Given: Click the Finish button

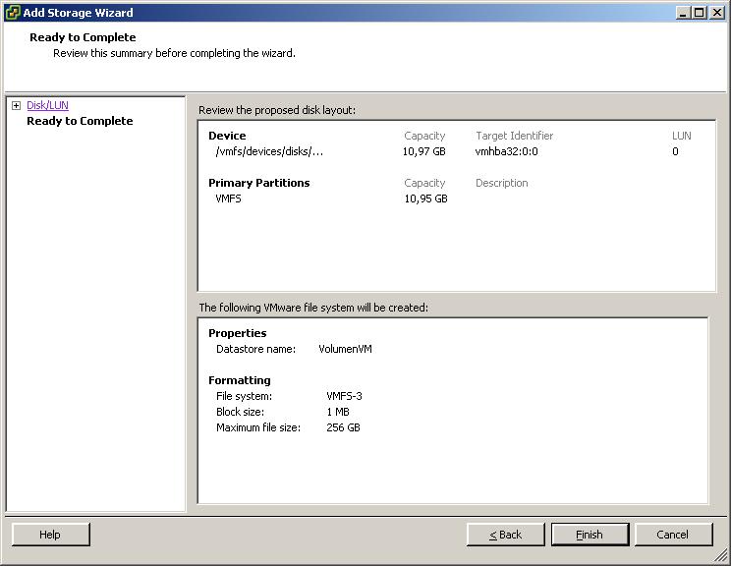Looking at the screenshot, I should point(590,535).
